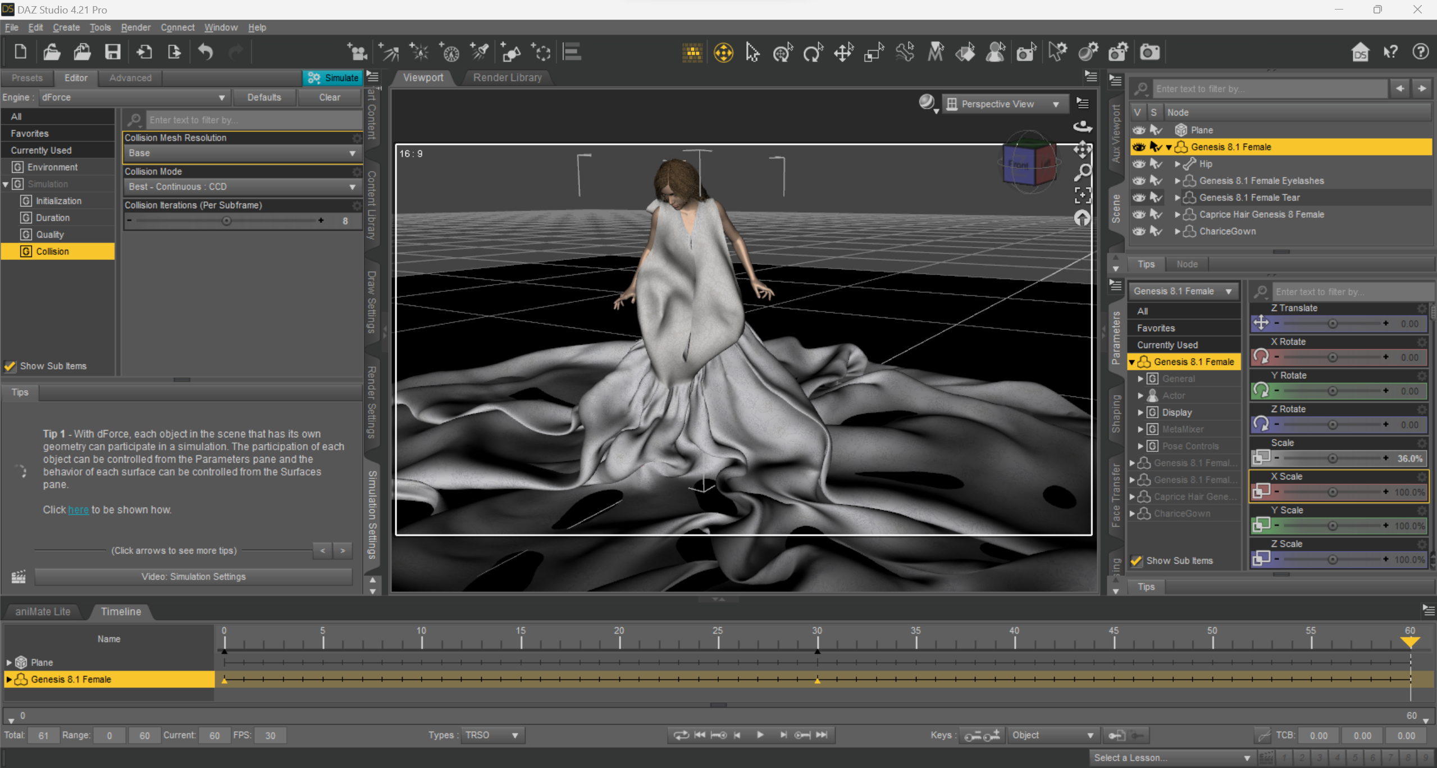Switch to the Render Library tab
The image size is (1437, 768).
point(507,78)
